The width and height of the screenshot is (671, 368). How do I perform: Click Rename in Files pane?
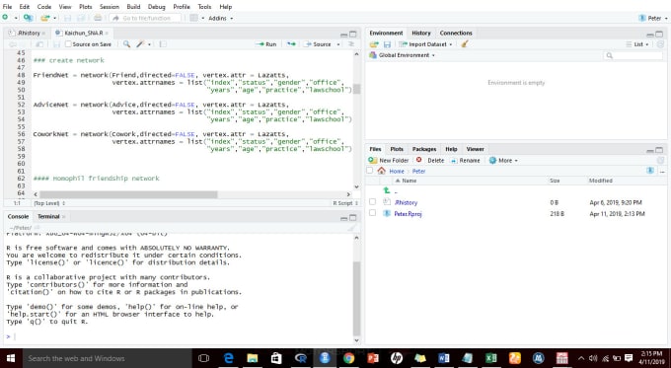pyautogui.click(x=465, y=160)
